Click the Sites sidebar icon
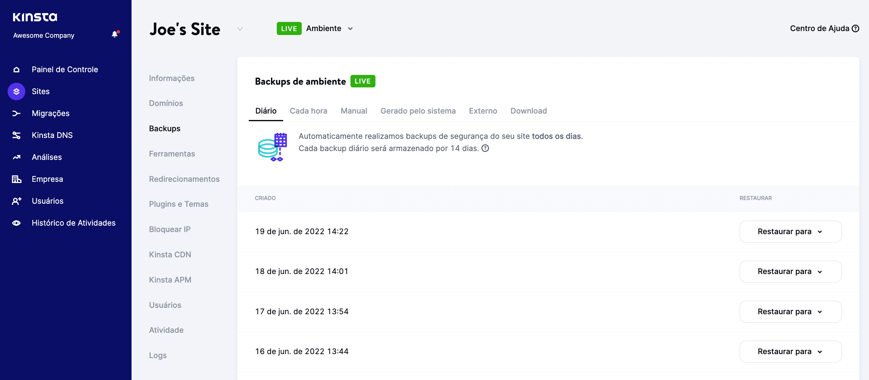869x380 pixels. pyautogui.click(x=16, y=91)
